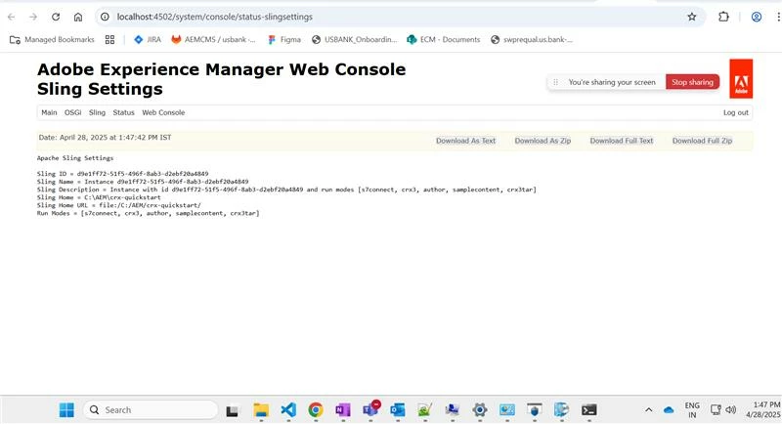Open the OSGi menu
The image size is (782, 424).
pyautogui.click(x=72, y=112)
